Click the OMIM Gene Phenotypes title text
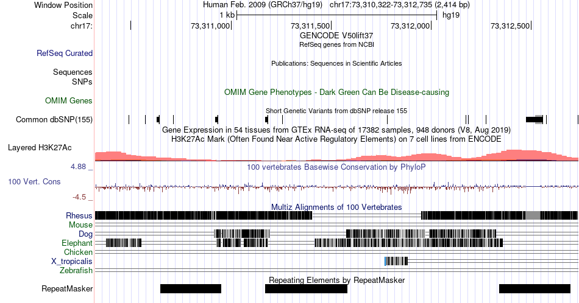This screenshot has height=303, width=579. click(x=336, y=92)
